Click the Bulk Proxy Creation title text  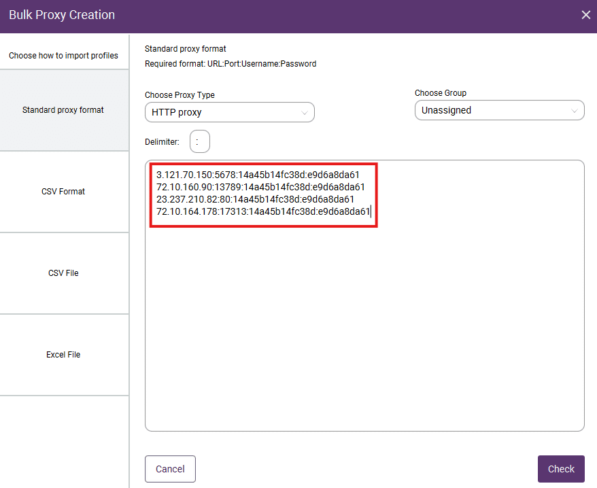[x=62, y=14]
